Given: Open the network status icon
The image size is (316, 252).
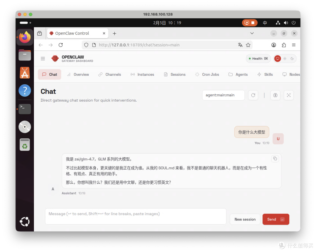Looking at the screenshot, I should click(278, 23).
